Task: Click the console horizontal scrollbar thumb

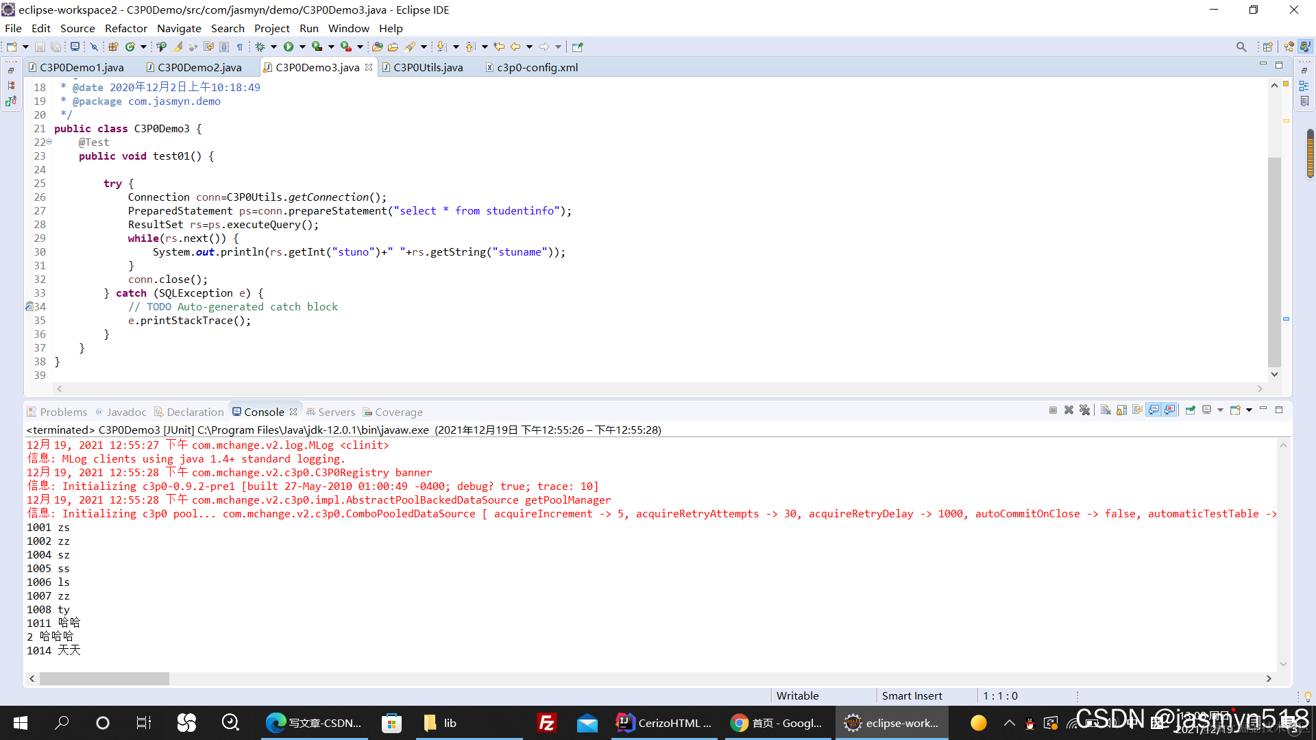Action: [x=104, y=678]
